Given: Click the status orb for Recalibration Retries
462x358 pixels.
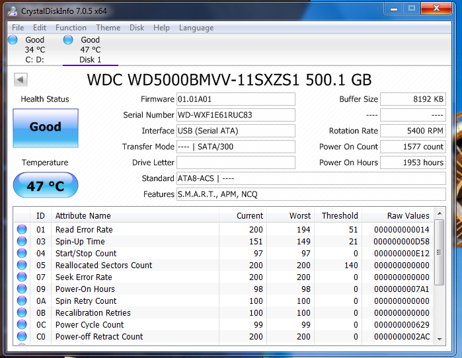Looking at the screenshot, I should click(22, 312).
